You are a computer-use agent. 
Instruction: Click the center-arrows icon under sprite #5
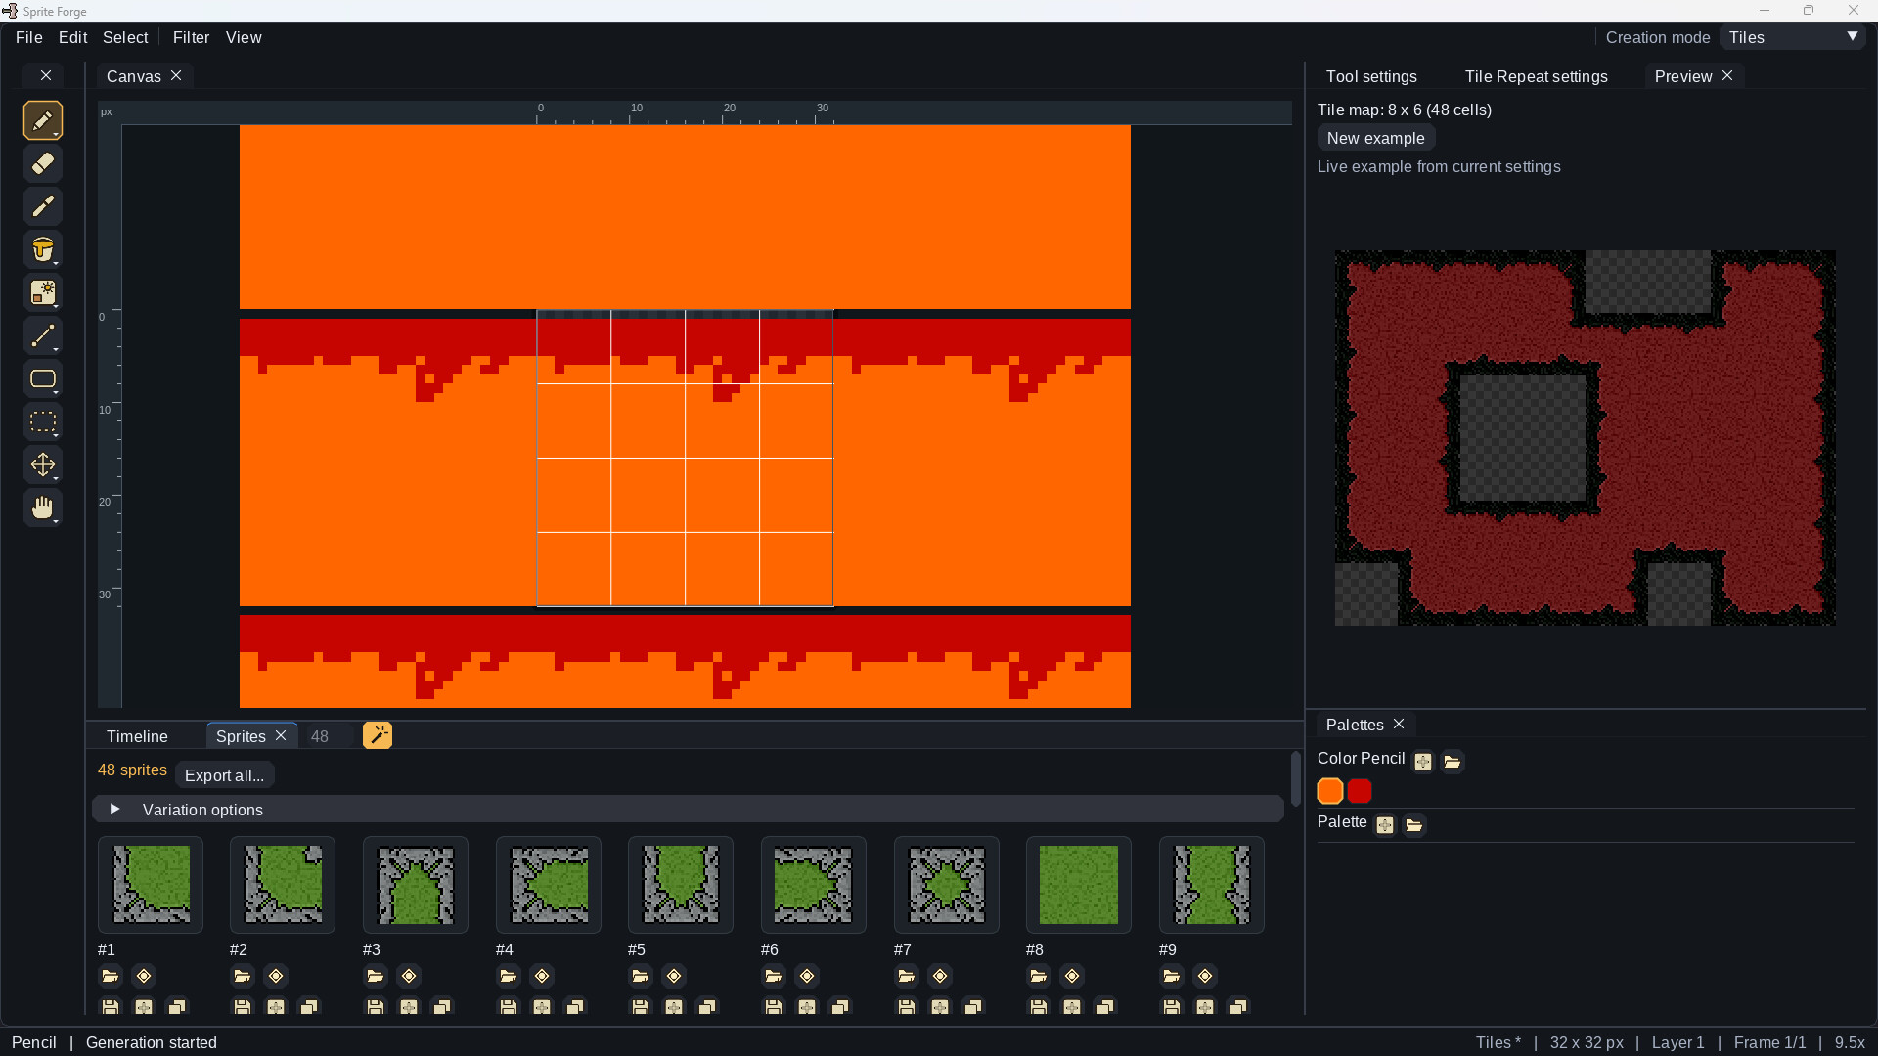point(674,1006)
